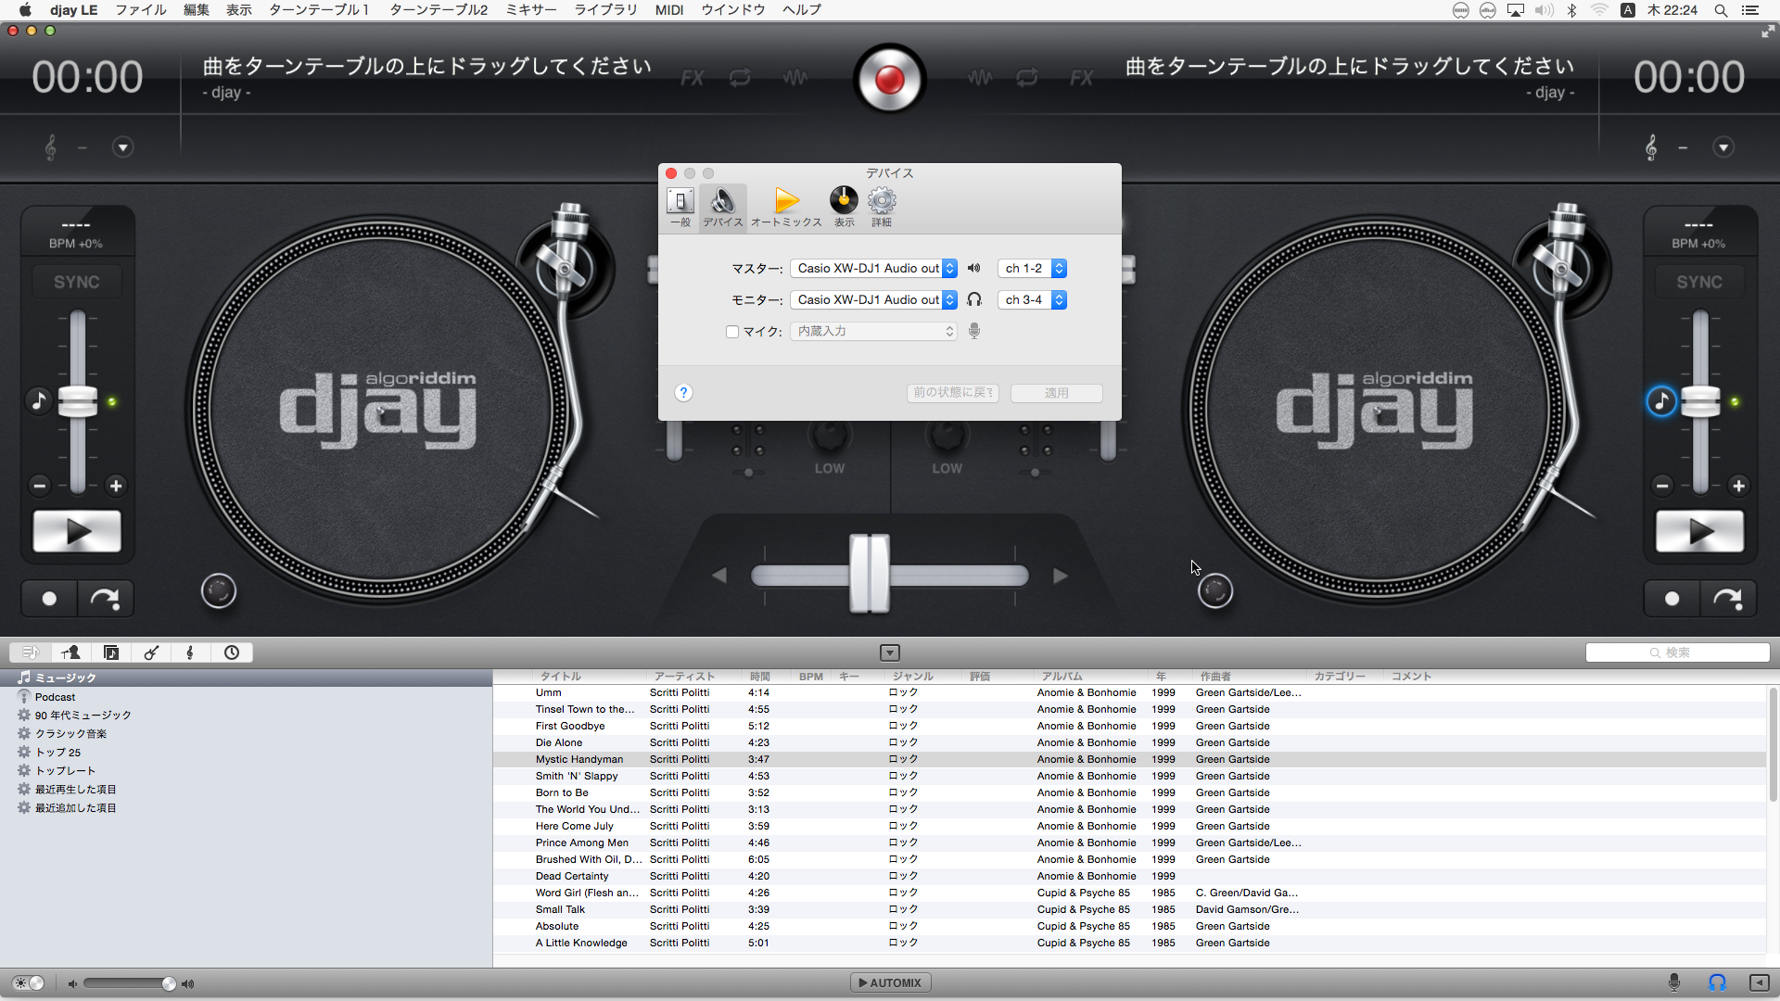Sort library by タイトル column
This screenshot has width=1780, height=1001.
point(590,677)
